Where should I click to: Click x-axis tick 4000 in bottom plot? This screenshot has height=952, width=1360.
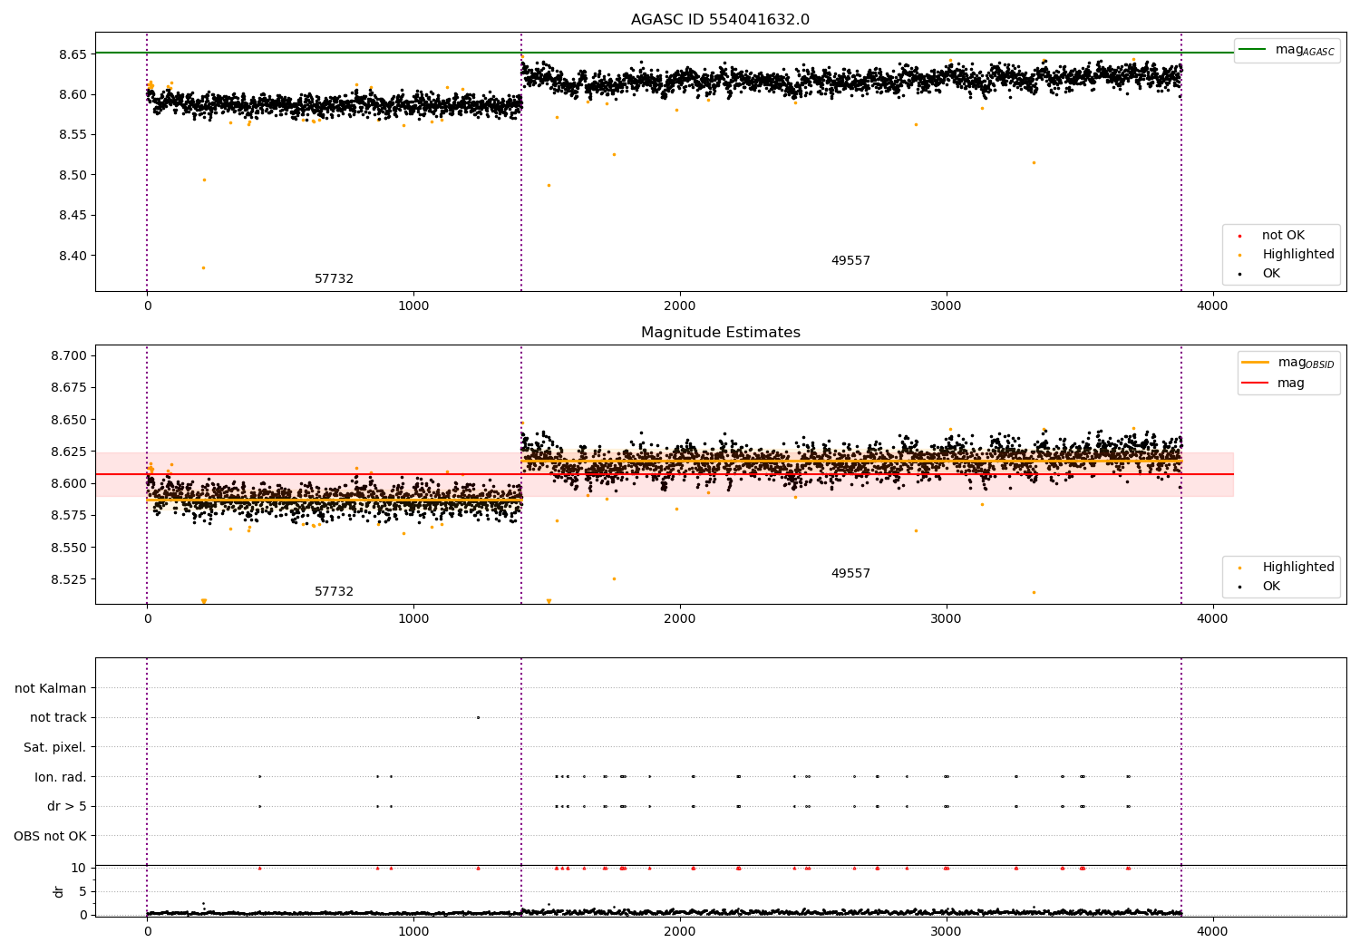(1212, 931)
